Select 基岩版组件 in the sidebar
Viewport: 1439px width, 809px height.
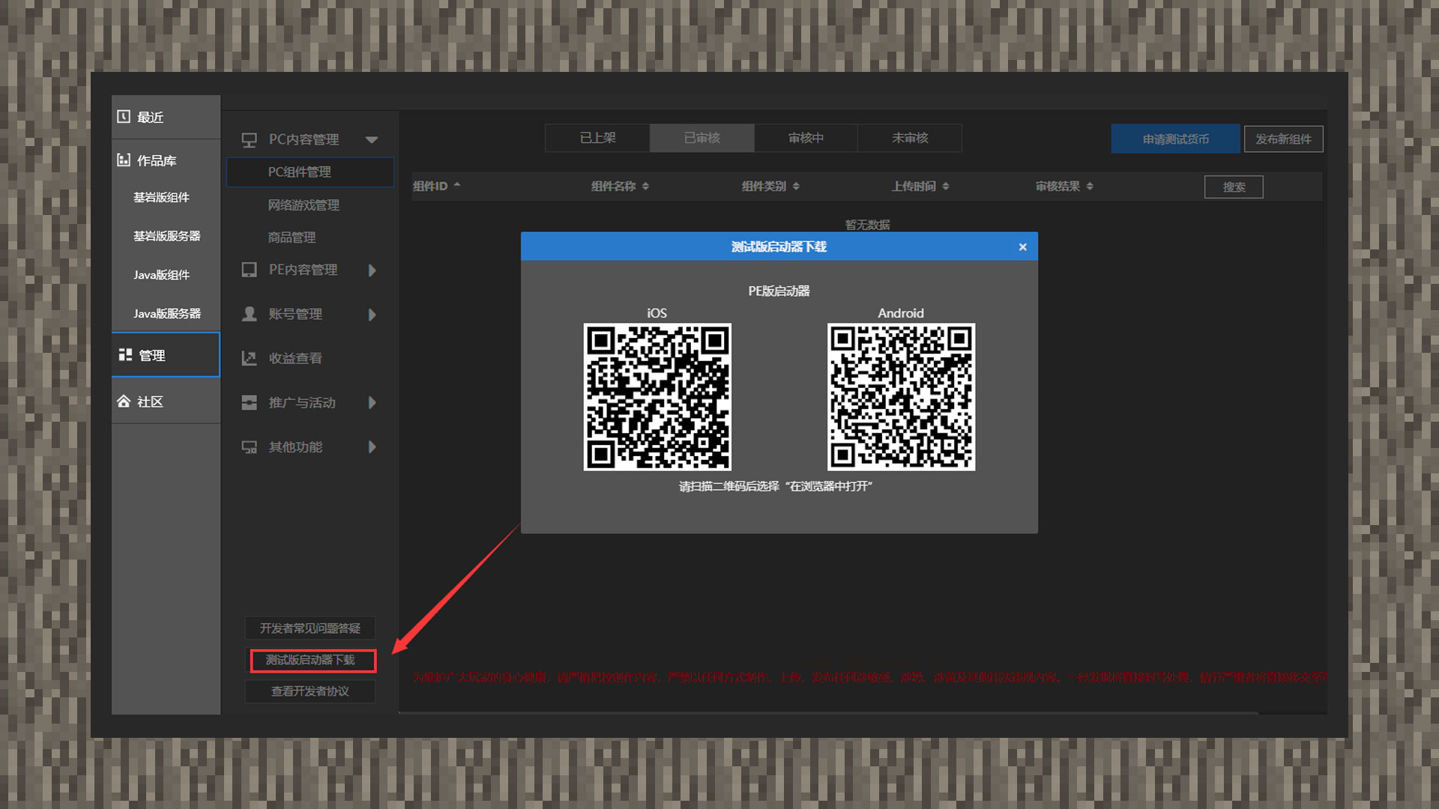(161, 197)
